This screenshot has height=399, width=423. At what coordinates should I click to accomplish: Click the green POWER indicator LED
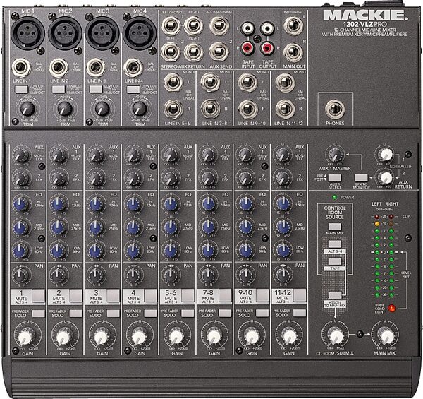[334, 198]
